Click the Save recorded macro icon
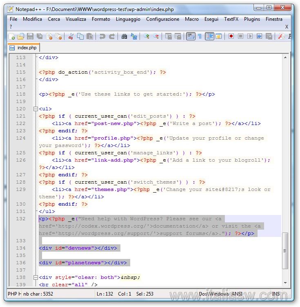 [x=269, y=36]
